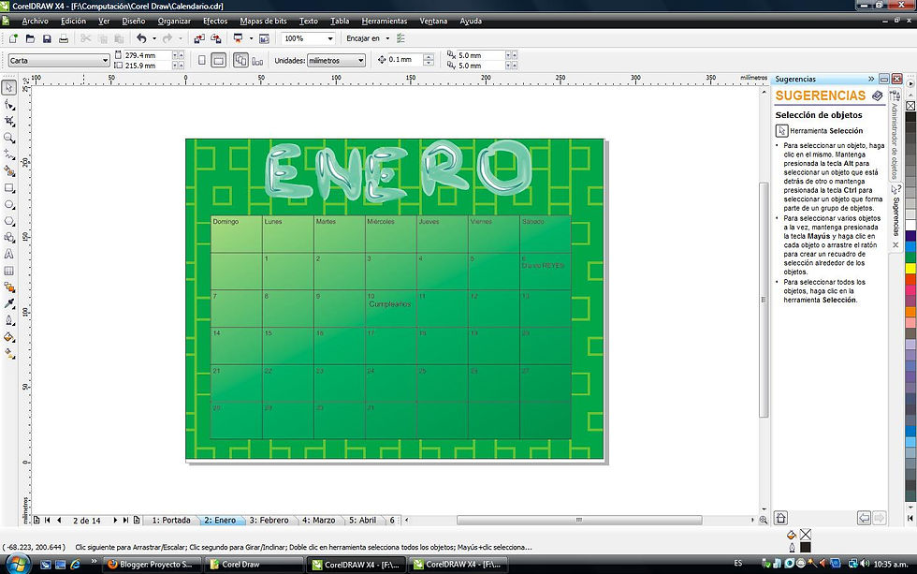
Task: Select the Freehand drawing tool
Action: 9,155
